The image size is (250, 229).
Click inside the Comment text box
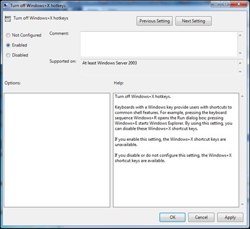pyautogui.click(x=159, y=44)
